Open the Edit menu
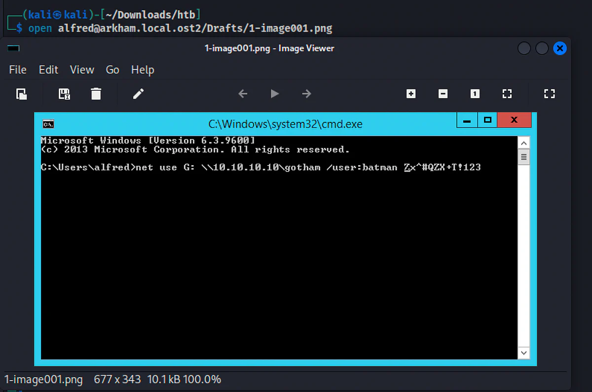 coord(48,70)
